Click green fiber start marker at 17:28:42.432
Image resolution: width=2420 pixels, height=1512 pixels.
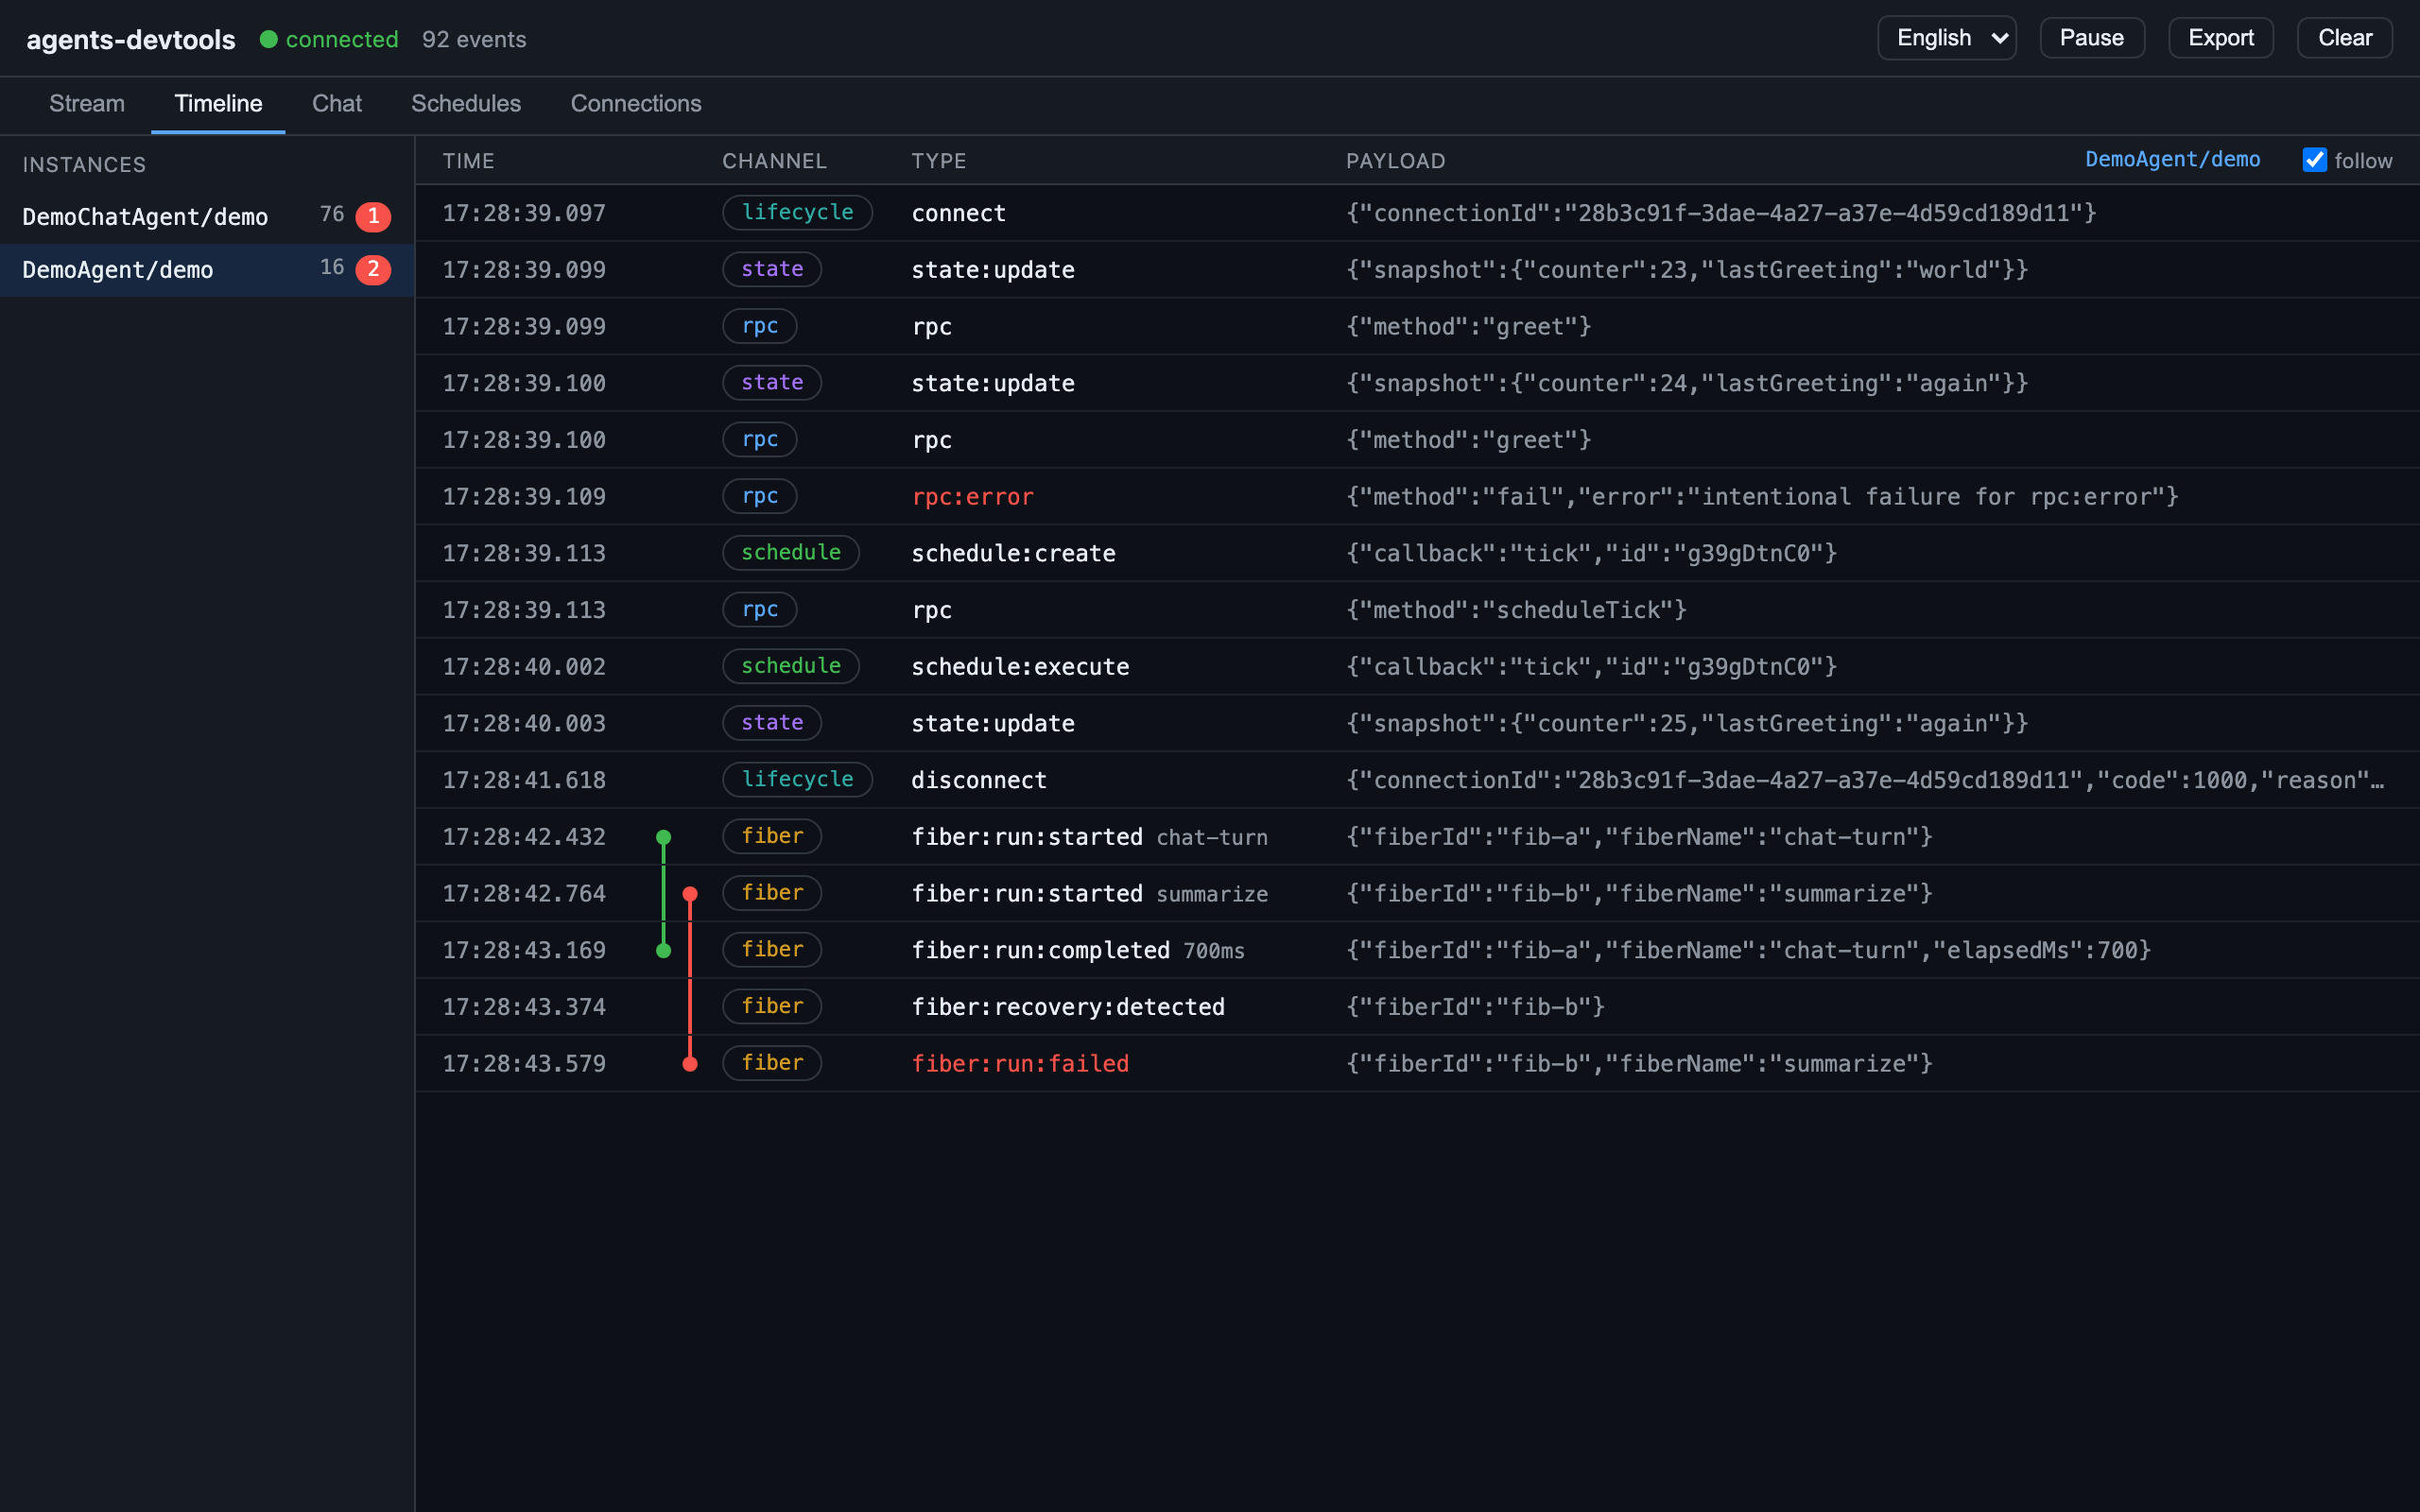(663, 837)
